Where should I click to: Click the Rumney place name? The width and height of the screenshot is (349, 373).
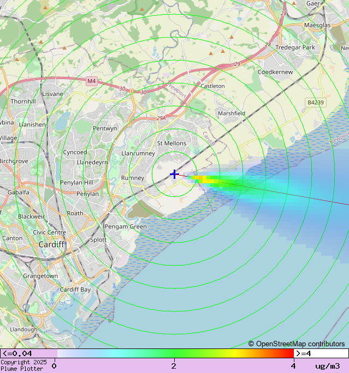tap(133, 178)
